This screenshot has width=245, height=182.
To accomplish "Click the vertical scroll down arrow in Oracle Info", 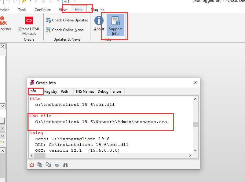I will pos(195,150).
